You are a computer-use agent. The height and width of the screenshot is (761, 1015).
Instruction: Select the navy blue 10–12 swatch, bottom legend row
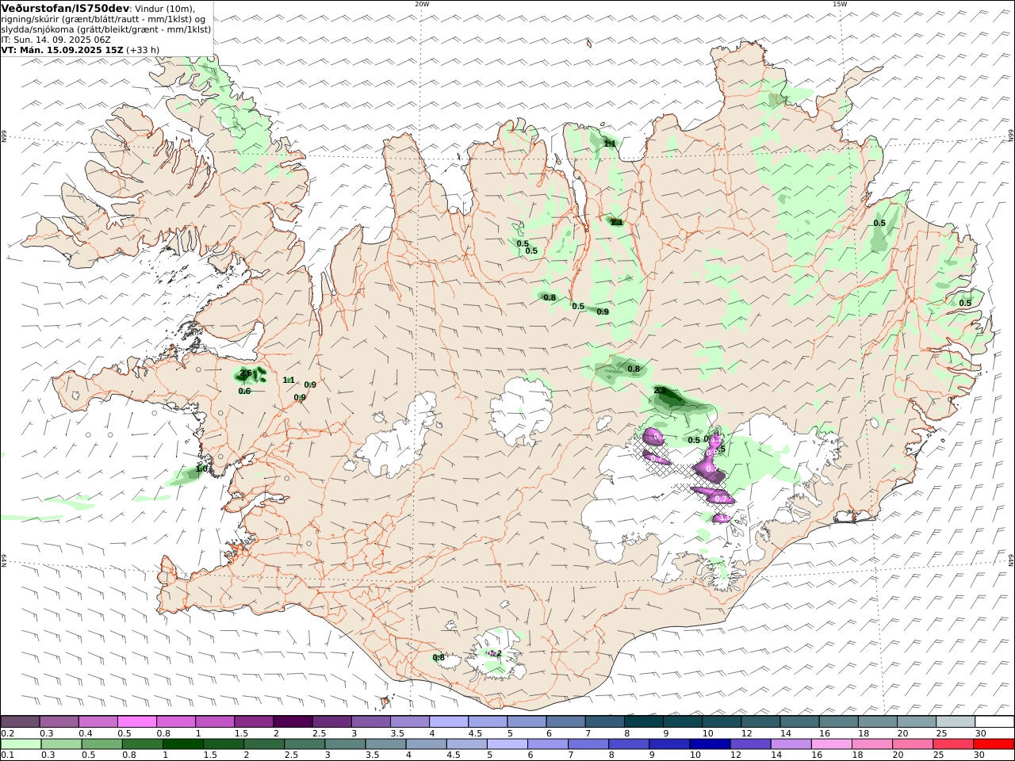pos(709,744)
